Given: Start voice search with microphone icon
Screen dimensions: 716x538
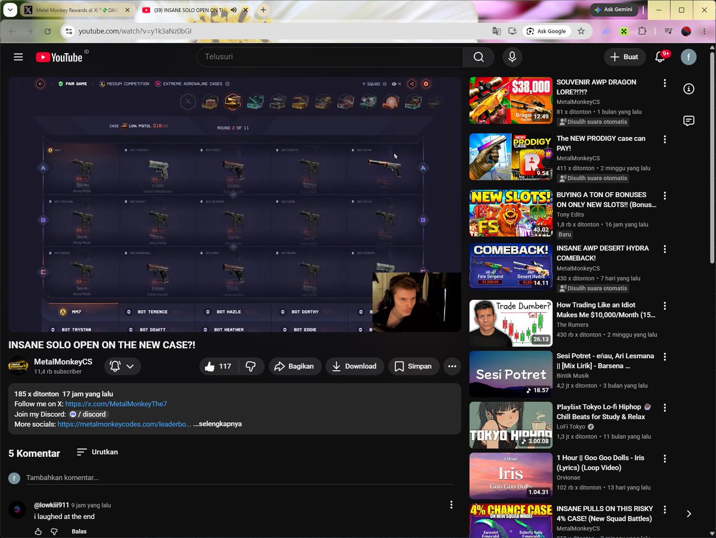Looking at the screenshot, I should [511, 57].
